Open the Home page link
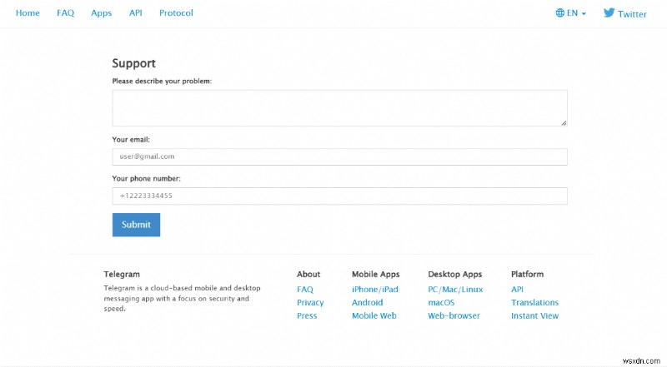 pyautogui.click(x=28, y=13)
